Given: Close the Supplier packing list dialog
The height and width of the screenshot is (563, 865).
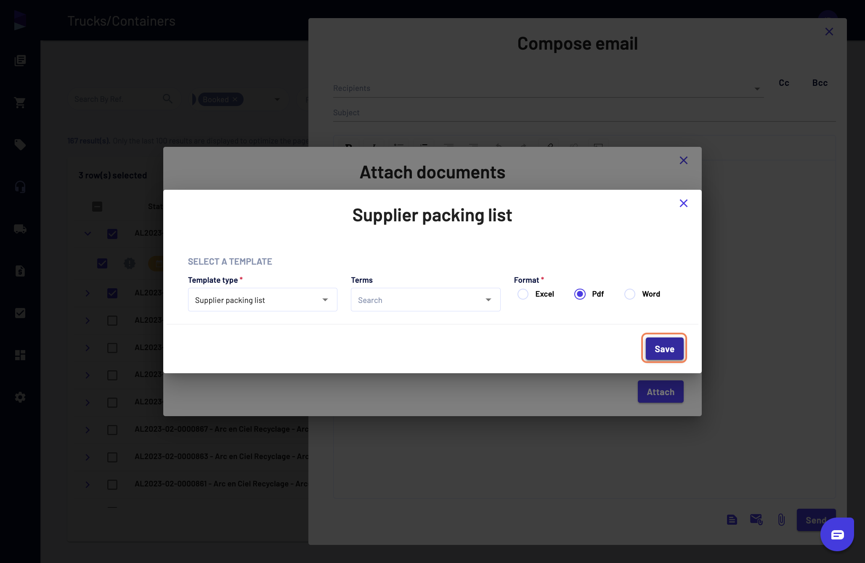Looking at the screenshot, I should [684, 203].
